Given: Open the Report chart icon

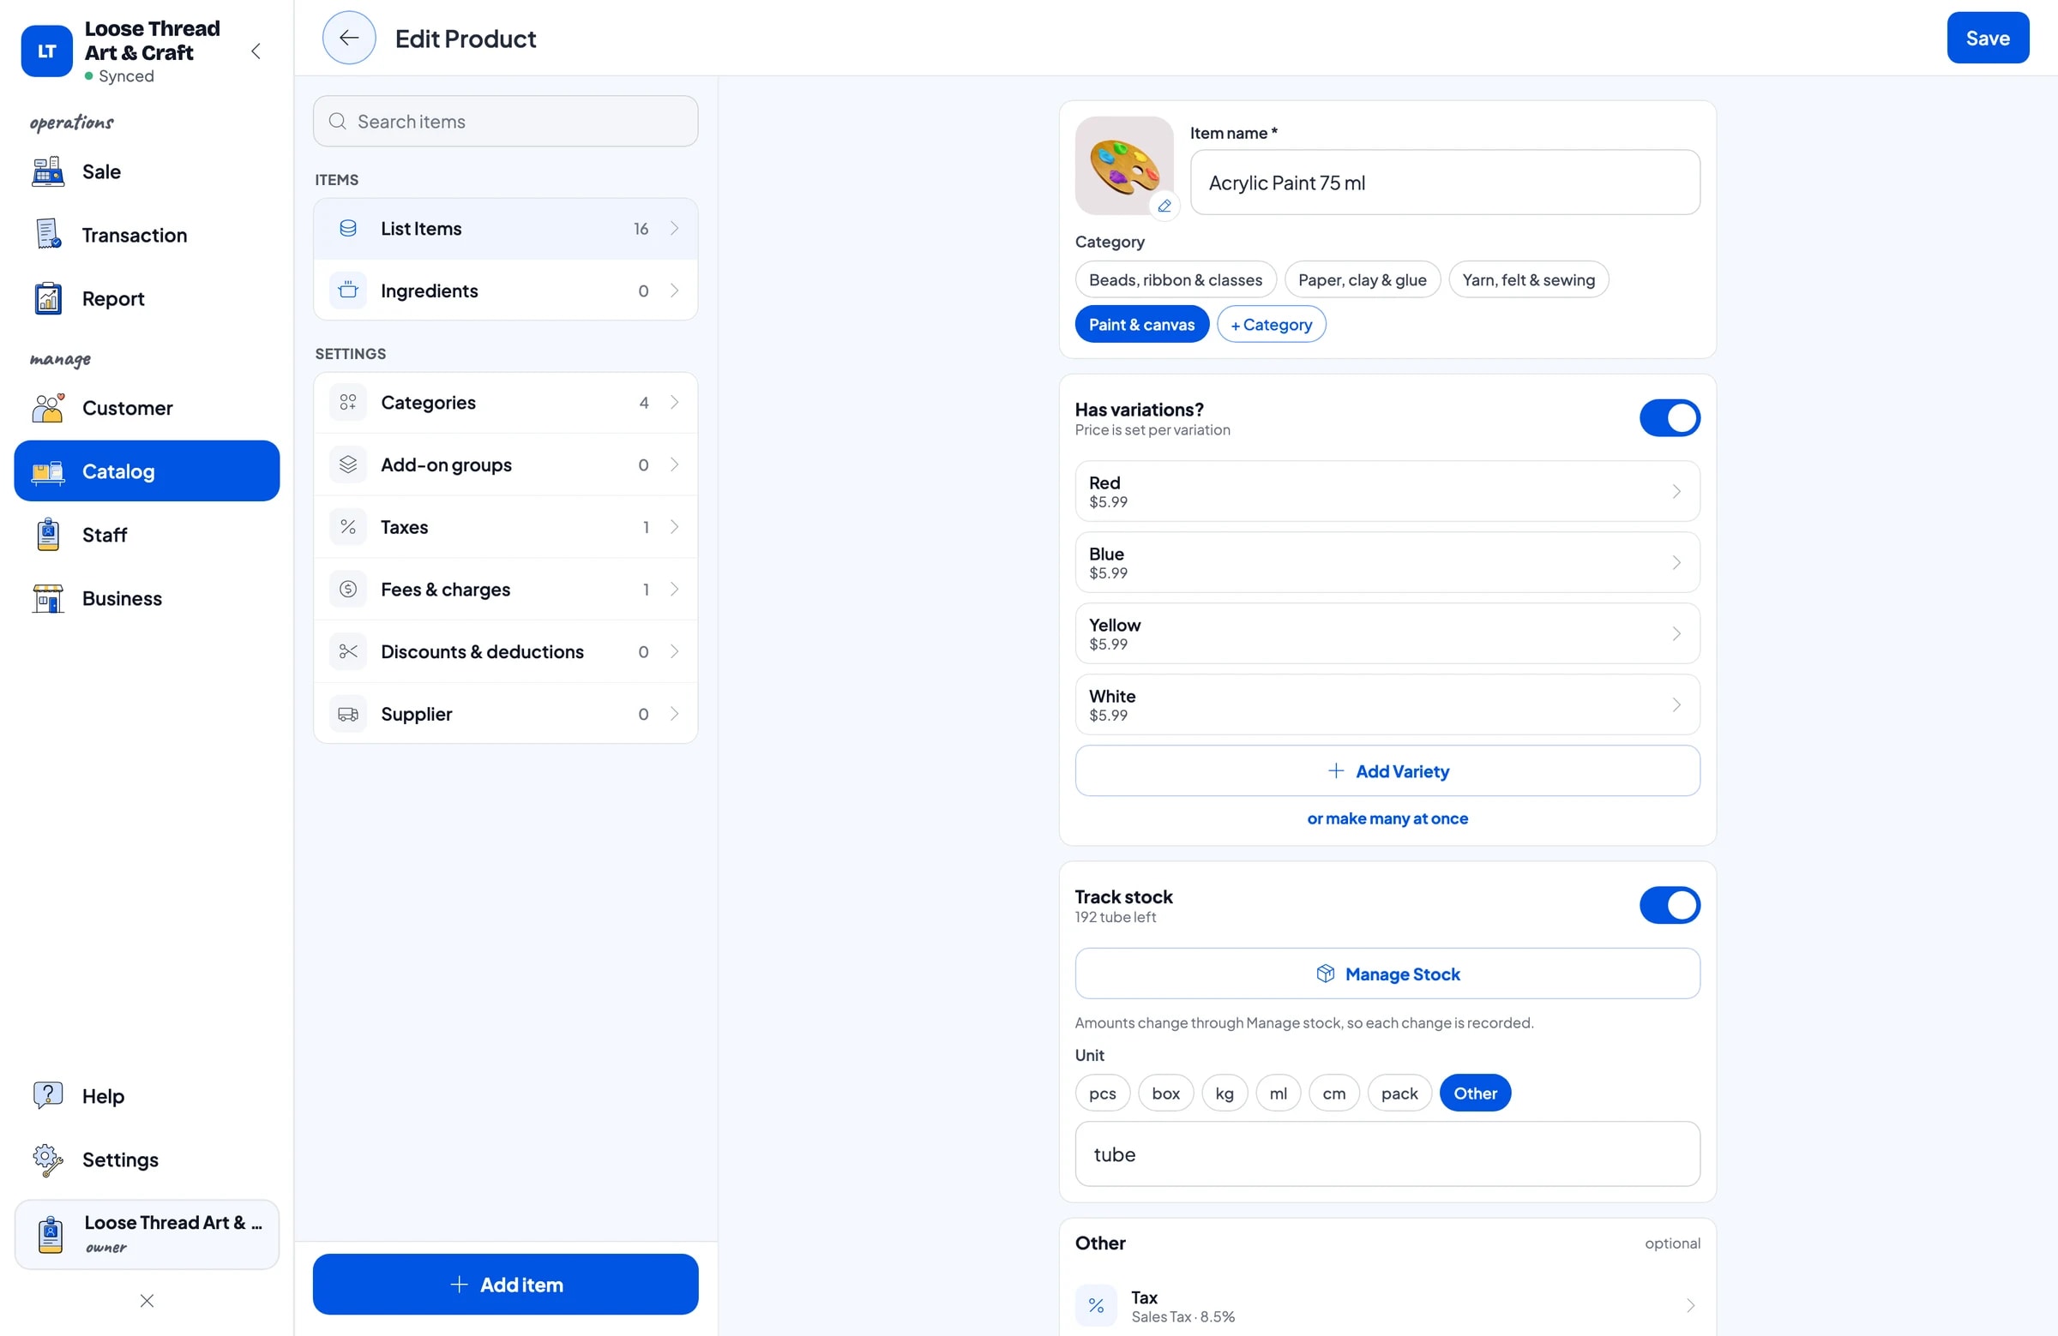Looking at the screenshot, I should 47,298.
